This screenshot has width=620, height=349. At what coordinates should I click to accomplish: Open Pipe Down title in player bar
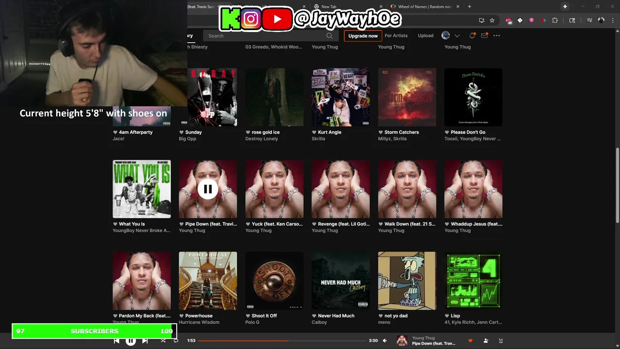434,344
